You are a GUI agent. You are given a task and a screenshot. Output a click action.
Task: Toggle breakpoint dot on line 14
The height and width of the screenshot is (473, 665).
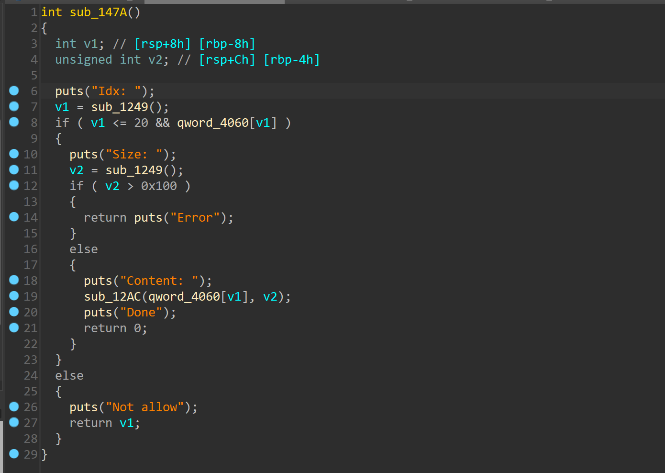(14, 217)
